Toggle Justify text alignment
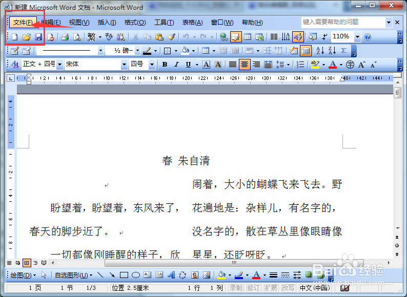Image resolution: width=407 pixels, height=297 pixels. [x=233, y=65]
